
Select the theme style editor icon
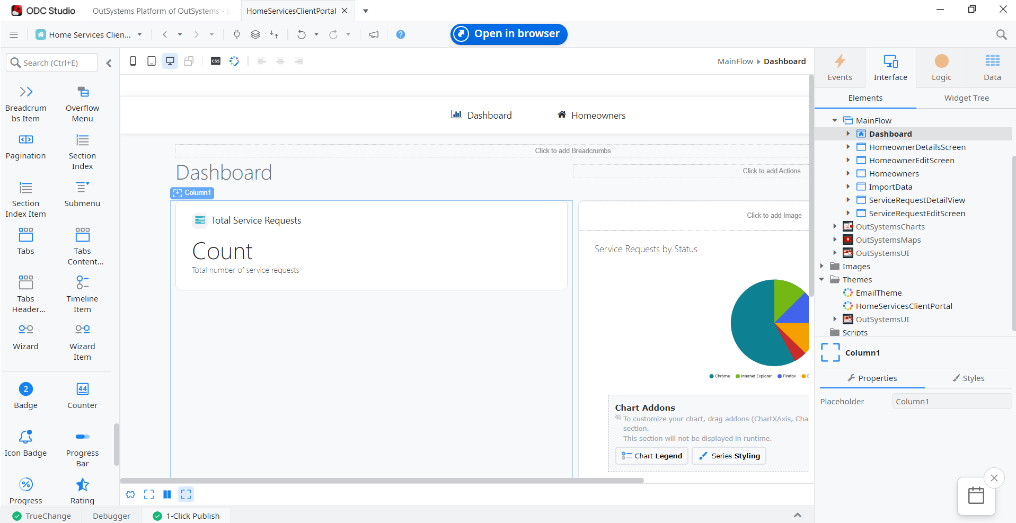(x=234, y=61)
